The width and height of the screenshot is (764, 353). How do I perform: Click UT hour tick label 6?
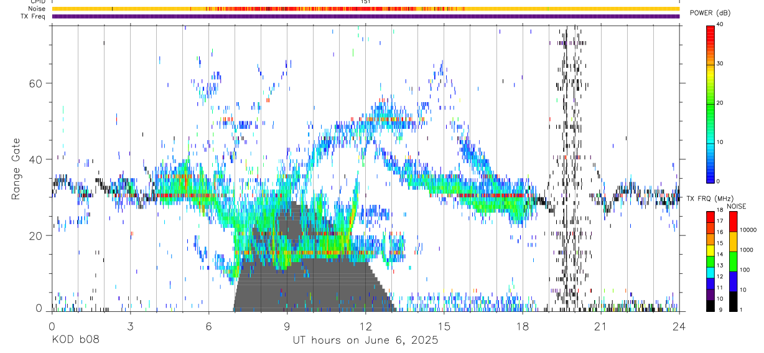(x=209, y=326)
